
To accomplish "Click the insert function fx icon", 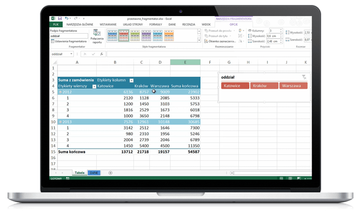I will (x=102, y=54).
